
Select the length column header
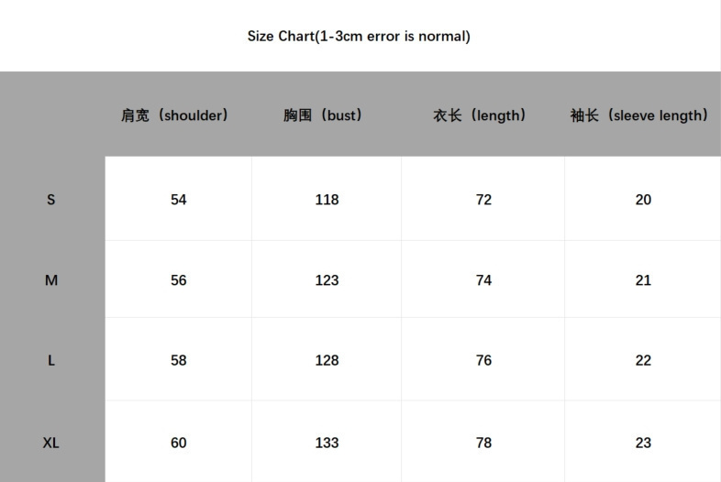pyautogui.click(x=480, y=115)
